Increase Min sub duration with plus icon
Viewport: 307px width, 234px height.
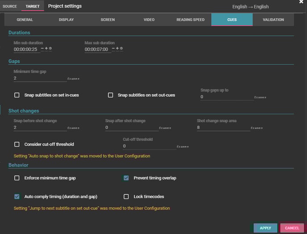coord(46,49)
